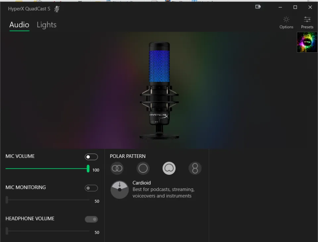Click the HyperX QuadCast S title text
The width and height of the screenshot is (318, 242).
[x=29, y=9]
